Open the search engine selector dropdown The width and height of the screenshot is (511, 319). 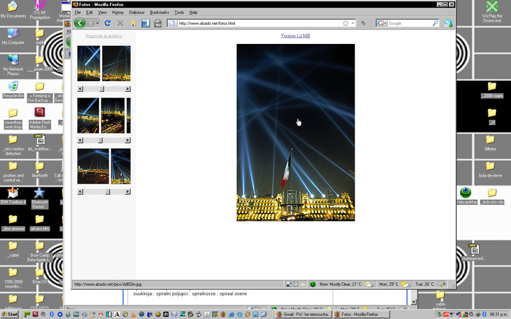pos(383,23)
